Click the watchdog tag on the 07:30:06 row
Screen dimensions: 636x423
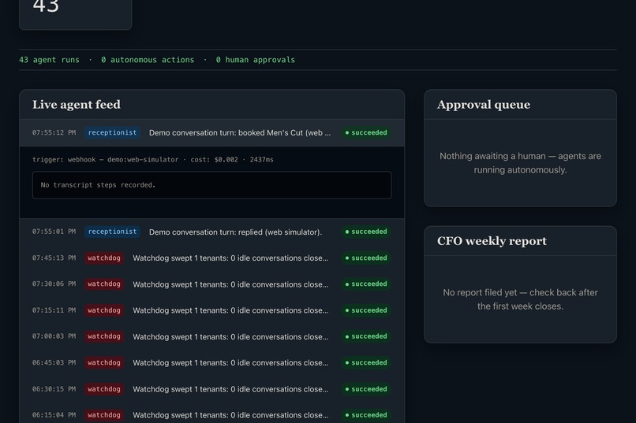pyautogui.click(x=104, y=284)
